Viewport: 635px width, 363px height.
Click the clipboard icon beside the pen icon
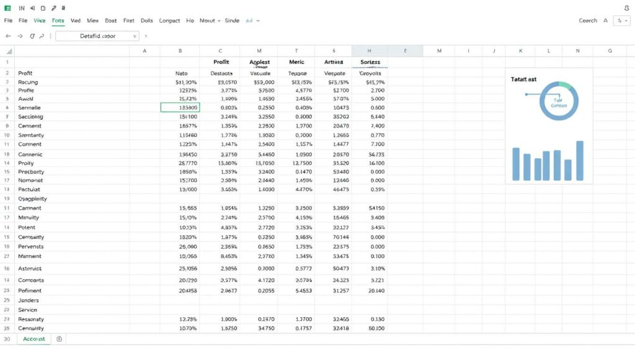(64, 8)
